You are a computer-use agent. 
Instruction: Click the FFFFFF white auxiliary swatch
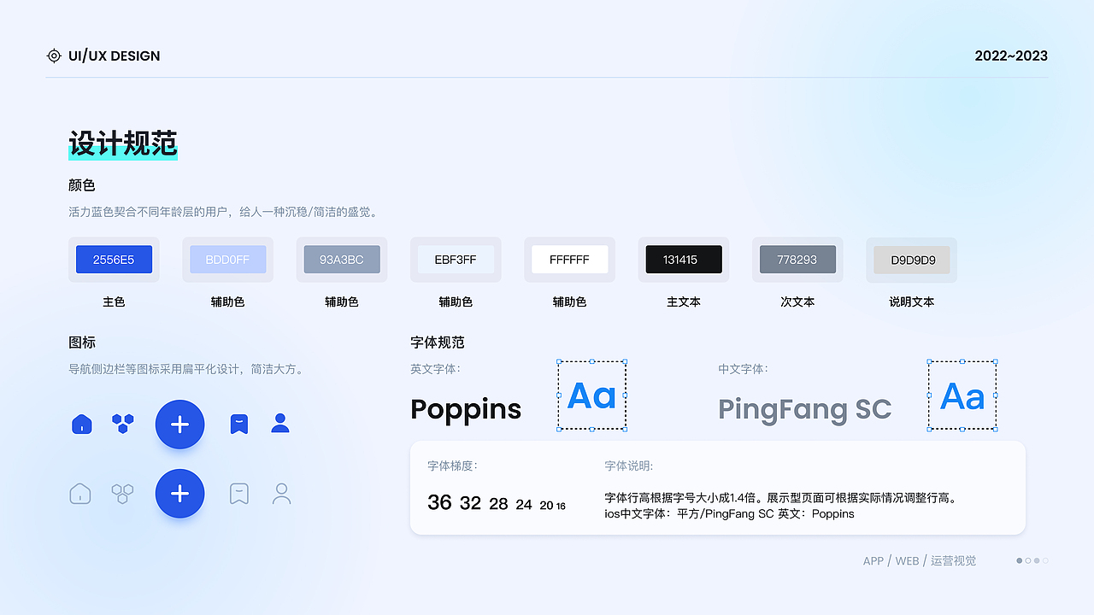pyautogui.click(x=569, y=259)
